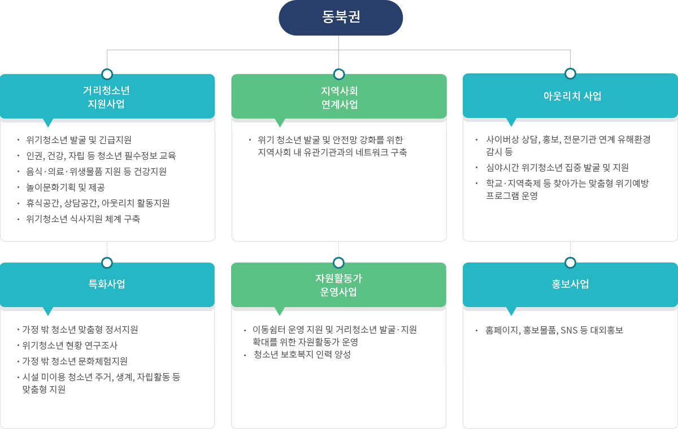Click the pointer triangle under 거리청소년 지원사업
678x429 pixels.
coord(48,122)
